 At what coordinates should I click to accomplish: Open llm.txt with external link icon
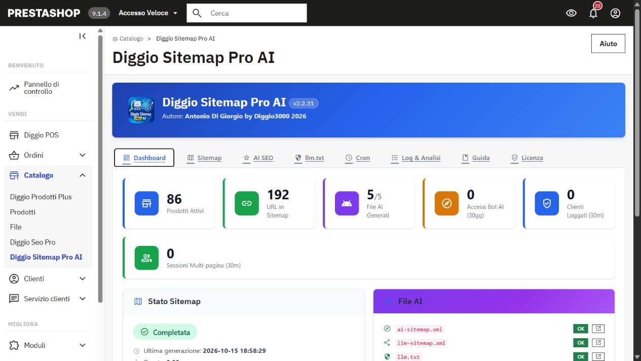tap(598, 356)
